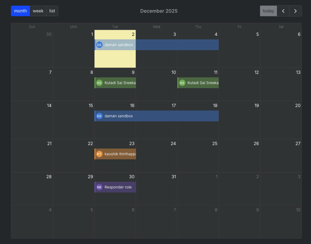Click the KS avatar on December 9
Screen dimensions: 311x244
(x=99, y=83)
